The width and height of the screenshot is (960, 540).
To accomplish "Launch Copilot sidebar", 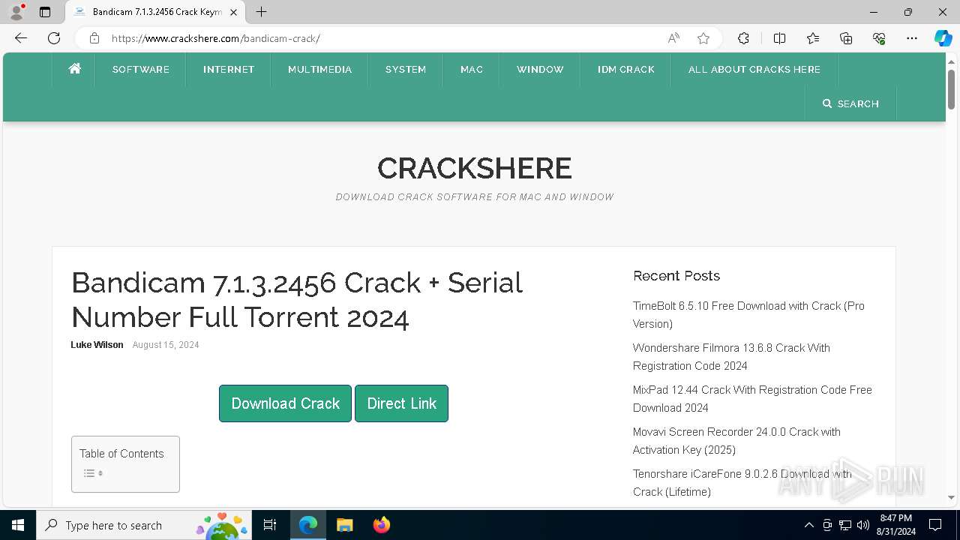I will coord(943,38).
